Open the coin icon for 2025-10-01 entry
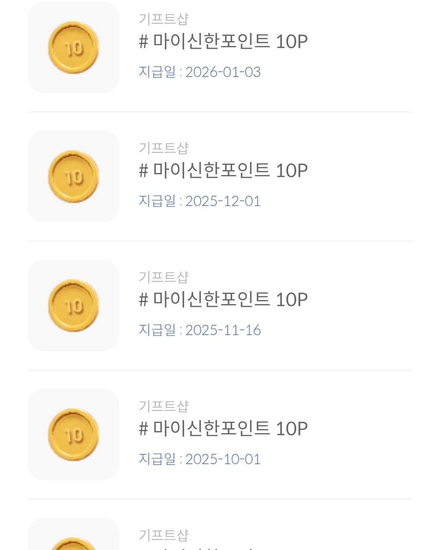The image size is (440, 550). click(73, 435)
